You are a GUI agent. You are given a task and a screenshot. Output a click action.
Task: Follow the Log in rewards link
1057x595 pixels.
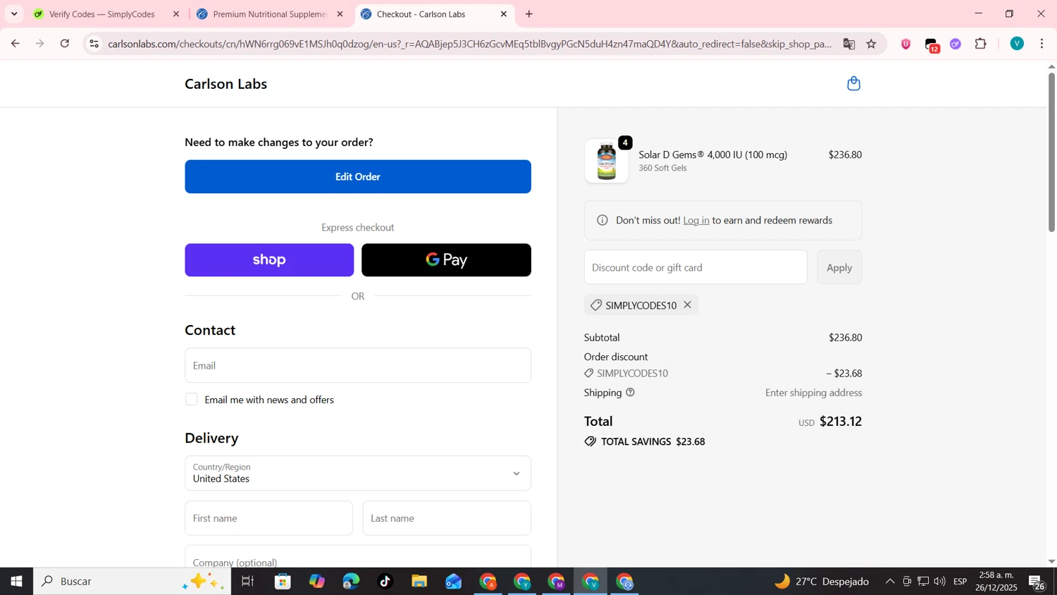point(696,221)
